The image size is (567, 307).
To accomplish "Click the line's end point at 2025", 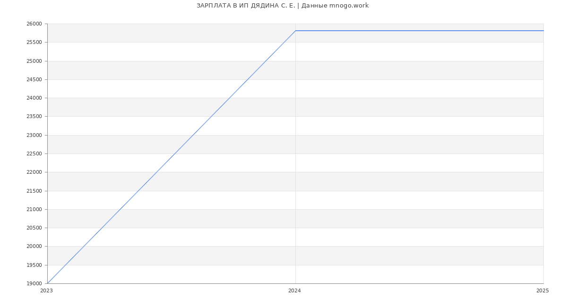I will click(x=543, y=31).
